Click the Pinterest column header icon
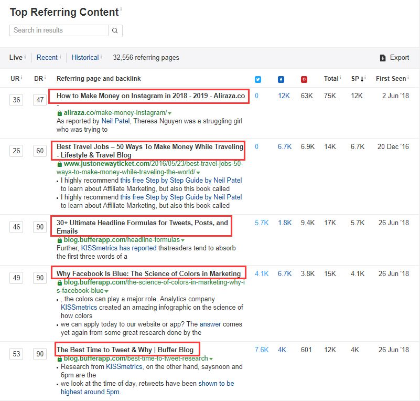Viewport: 420px width, 401px height. [x=304, y=79]
